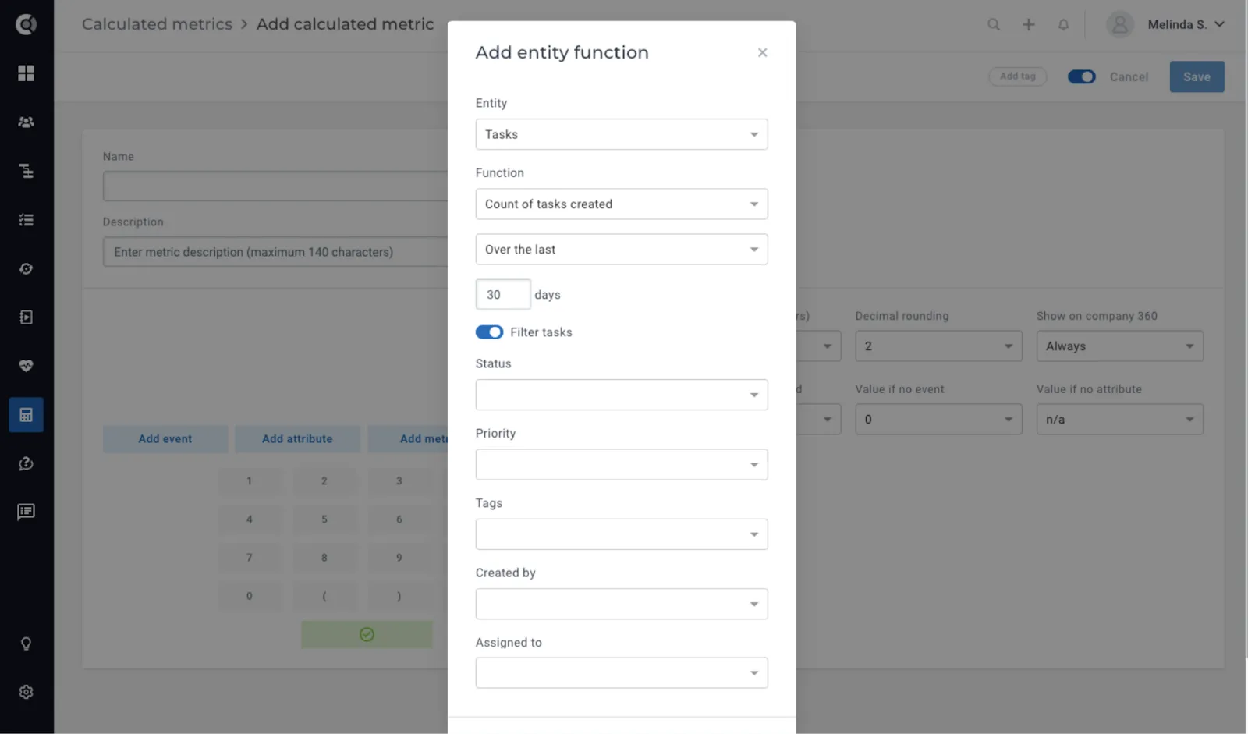Open the Melinda S. user menu

coord(1165,24)
